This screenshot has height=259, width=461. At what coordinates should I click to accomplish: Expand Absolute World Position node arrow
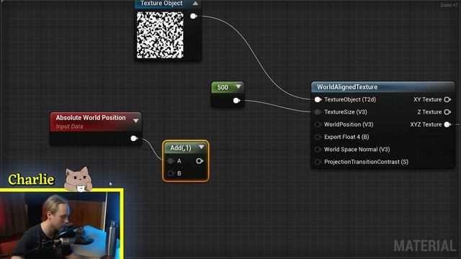pyautogui.click(x=136, y=121)
